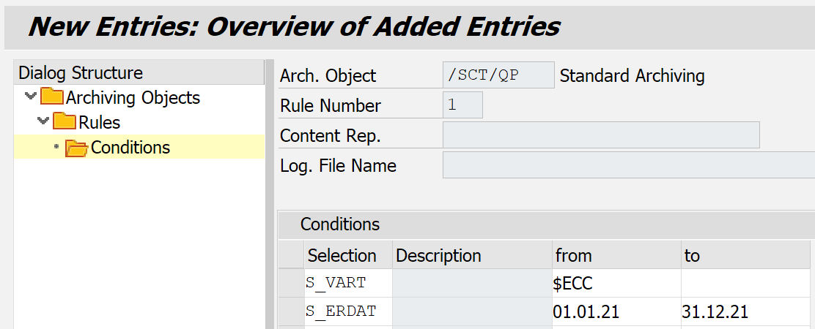
Task: Select the S_ERDAT row using its row selector
Action: 292,311
